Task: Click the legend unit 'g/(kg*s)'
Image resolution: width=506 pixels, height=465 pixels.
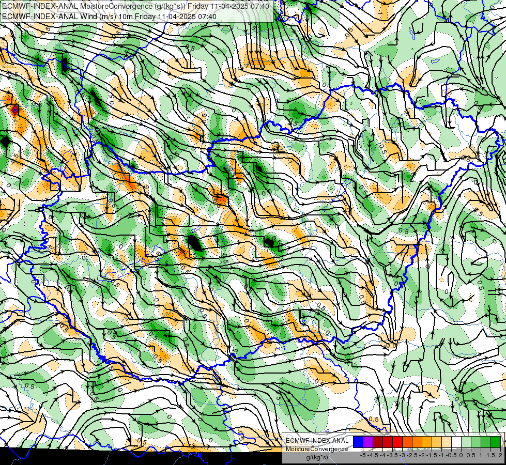Action: coord(317,457)
